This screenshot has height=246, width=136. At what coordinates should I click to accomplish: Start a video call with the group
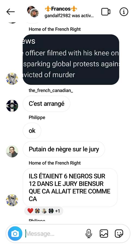106,12
